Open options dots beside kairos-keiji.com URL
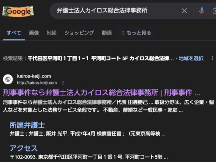This screenshot has height=162, width=216. [x=63, y=83]
